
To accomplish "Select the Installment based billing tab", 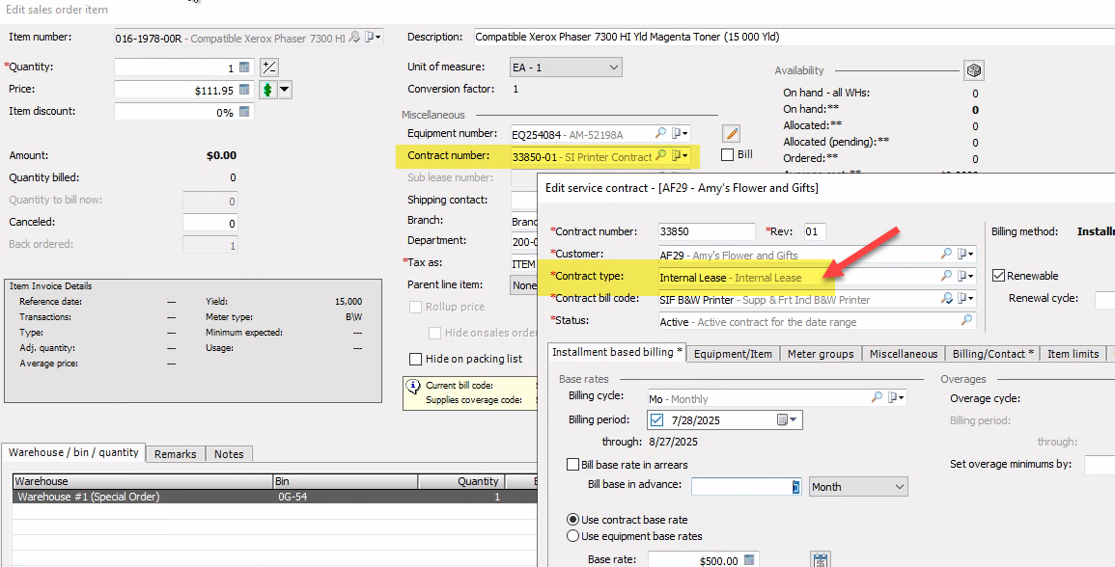I will click(617, 352).
